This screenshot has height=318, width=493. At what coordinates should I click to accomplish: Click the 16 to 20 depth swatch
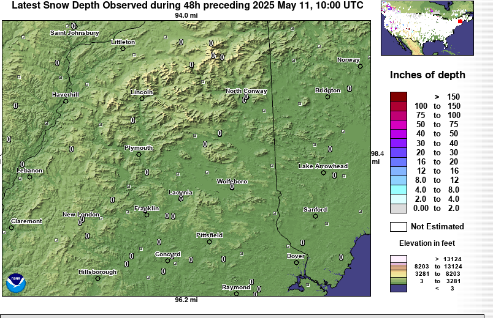(399, 162)
